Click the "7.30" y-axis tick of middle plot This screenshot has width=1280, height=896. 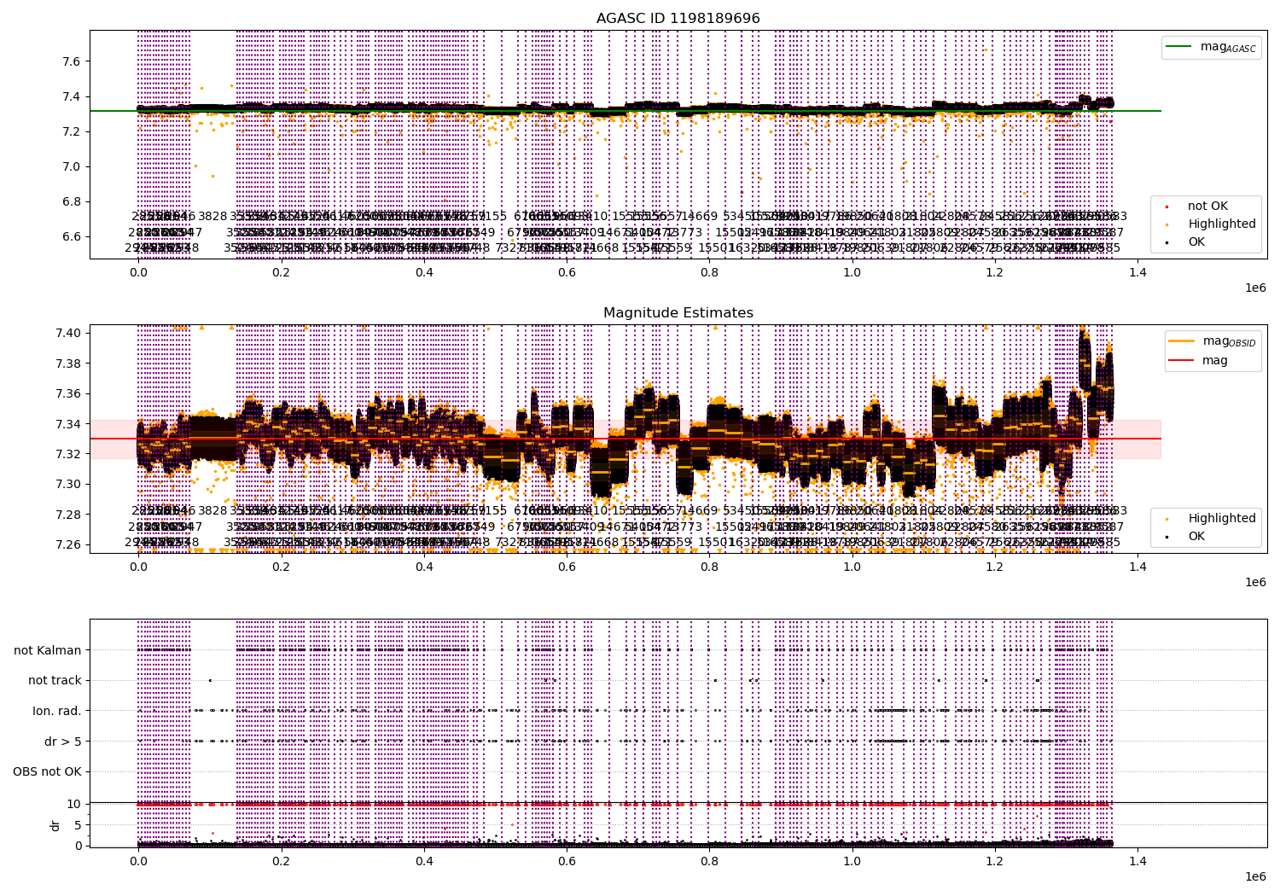pyautogui.click(x=67, y=484)
